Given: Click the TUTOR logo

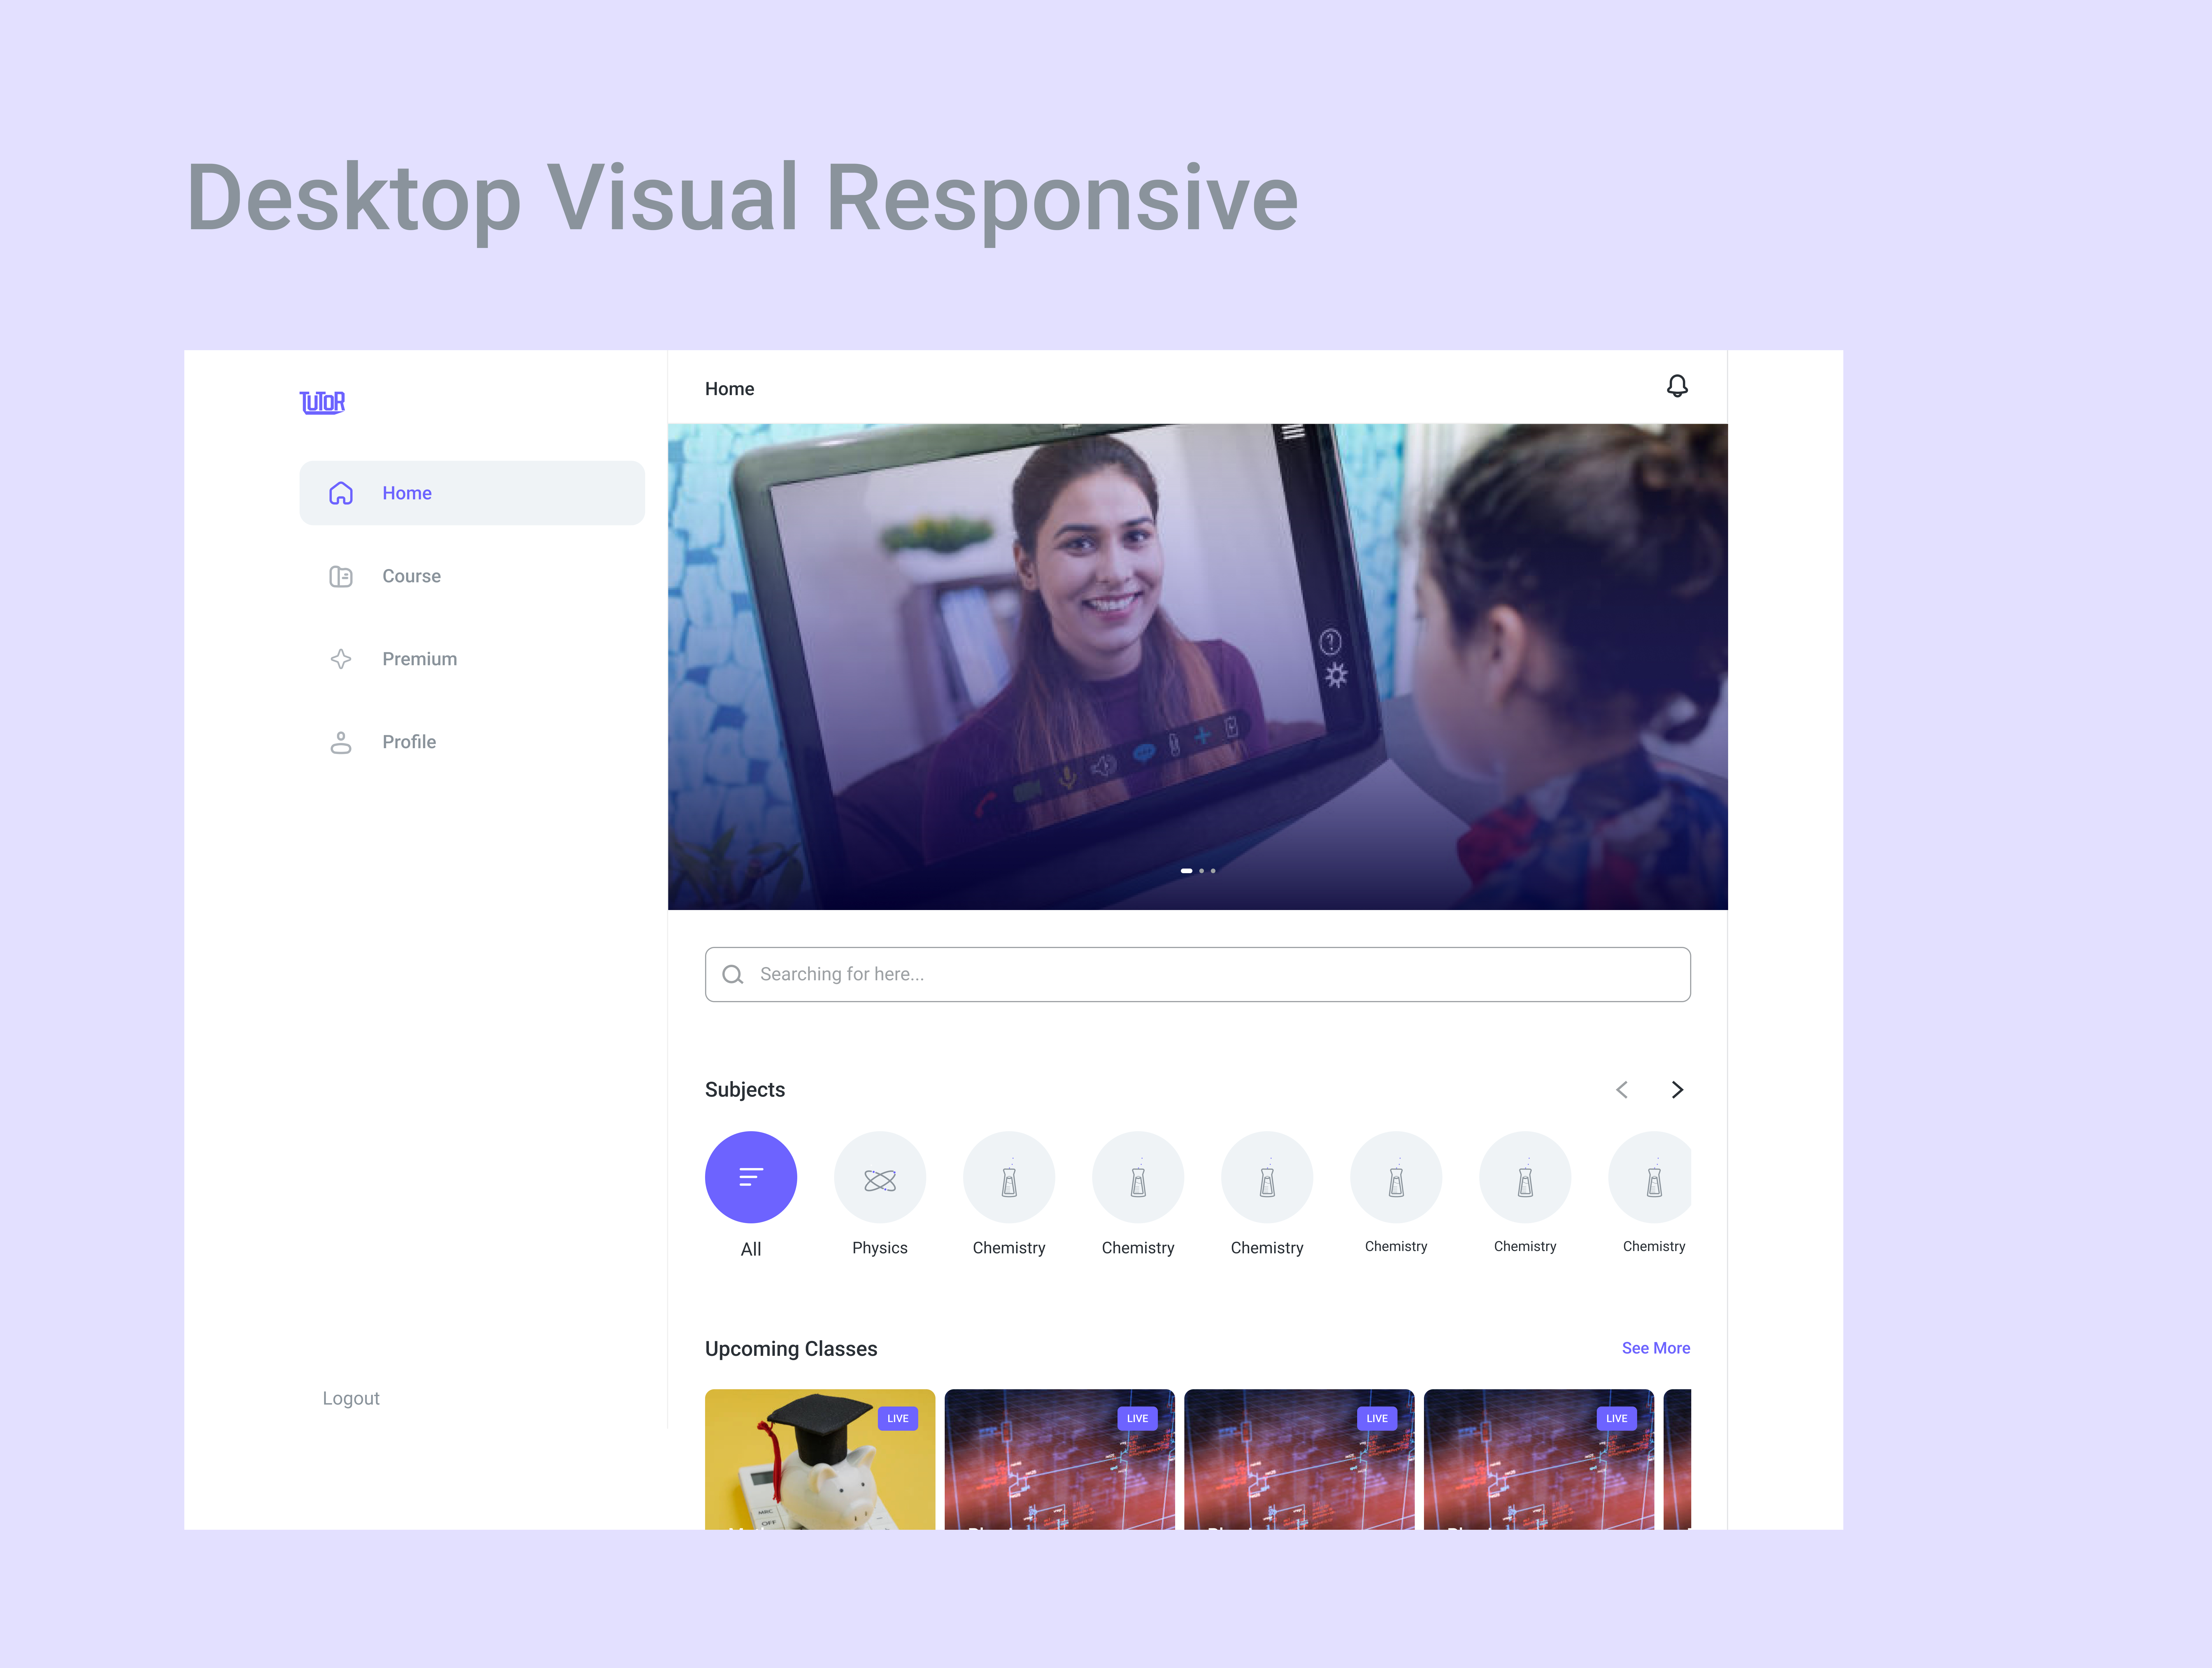Looking at the screenshot, I should pyautogui.click(x=322, y=402).
